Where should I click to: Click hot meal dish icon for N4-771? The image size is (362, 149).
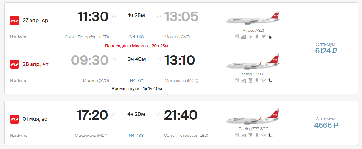243,80
